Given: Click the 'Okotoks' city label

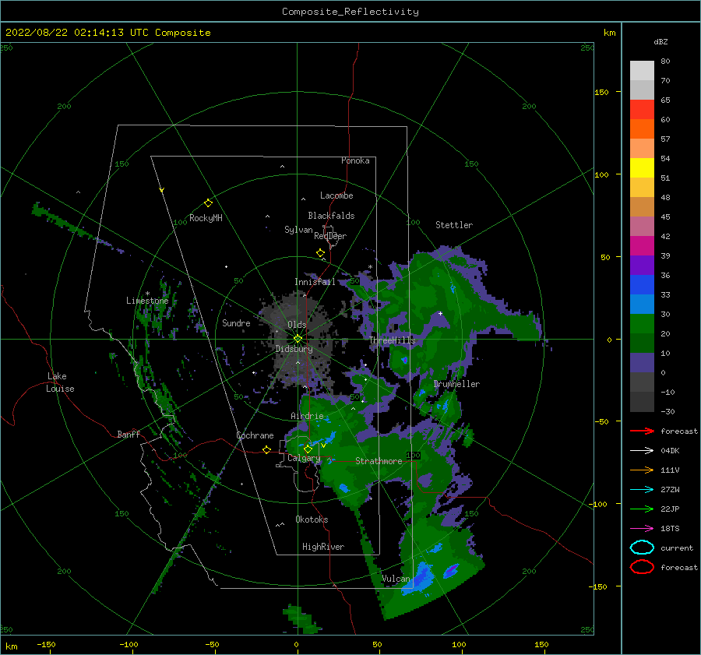Looking at the screenshot, I should pos(312,519).
